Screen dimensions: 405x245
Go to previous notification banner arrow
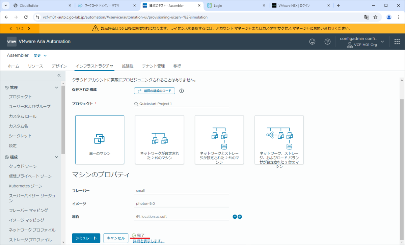pyautogui.click(x=11, y=29)
